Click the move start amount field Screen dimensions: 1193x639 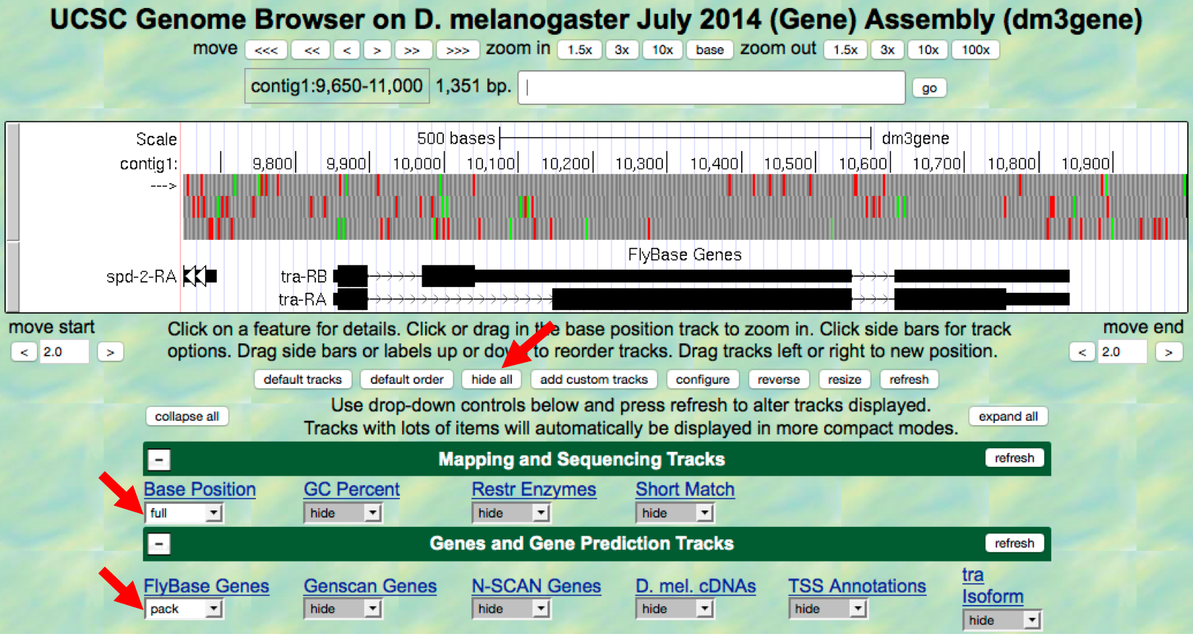pyautogui.click(x=64, y=352)
